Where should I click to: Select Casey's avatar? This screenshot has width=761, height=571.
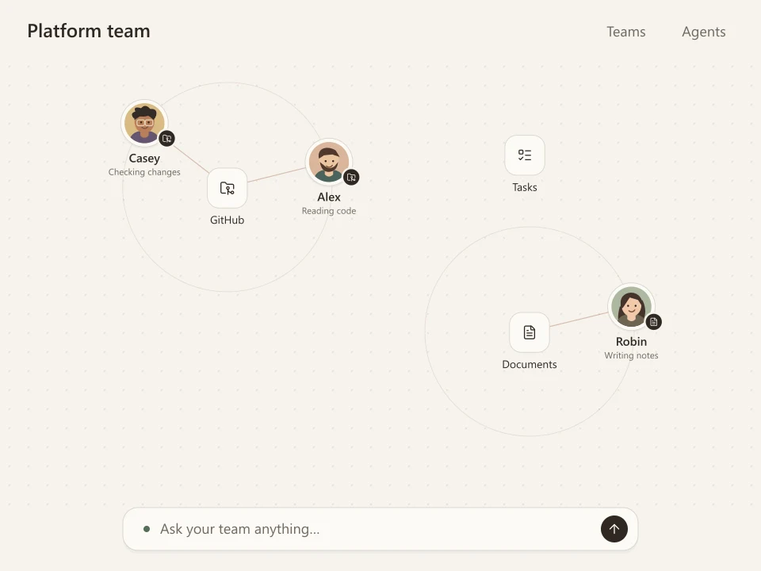tap(144, 124)
